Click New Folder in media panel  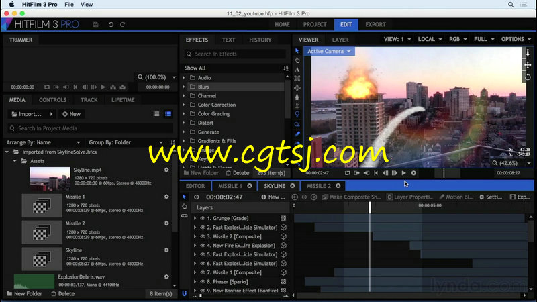[x=24, y=293]
